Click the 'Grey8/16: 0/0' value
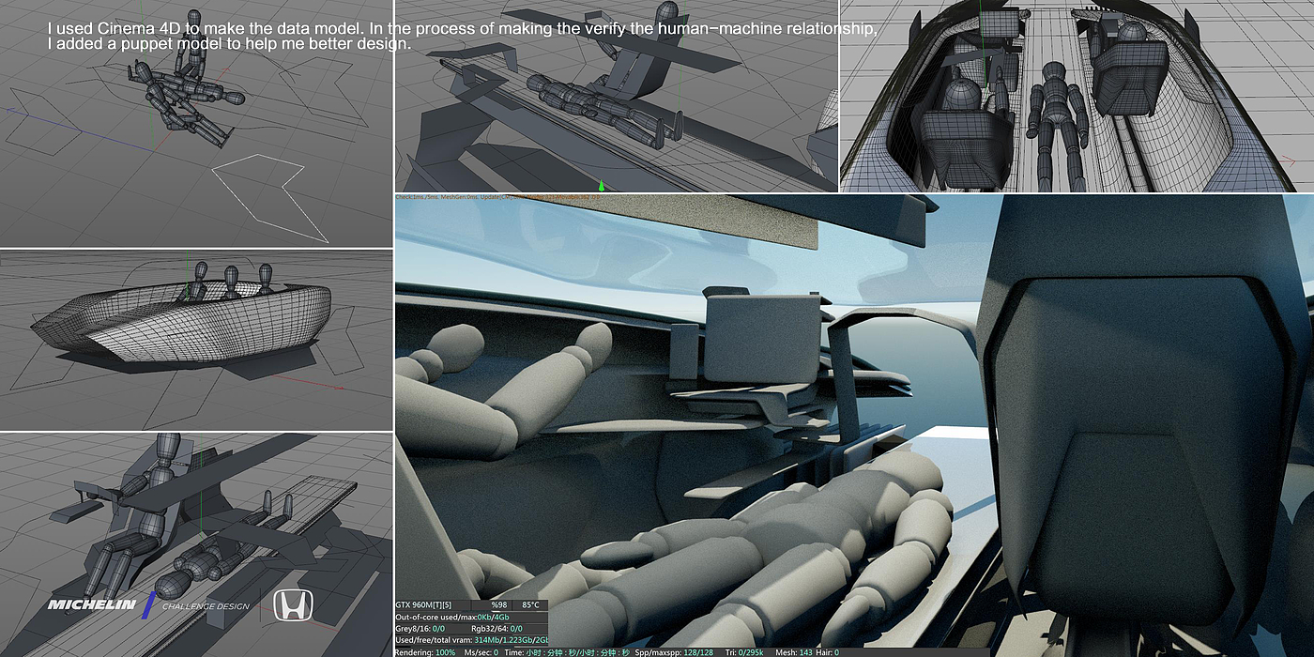Image resolution: width=1314 pixels, height=657 pixels. click(421, 628)
